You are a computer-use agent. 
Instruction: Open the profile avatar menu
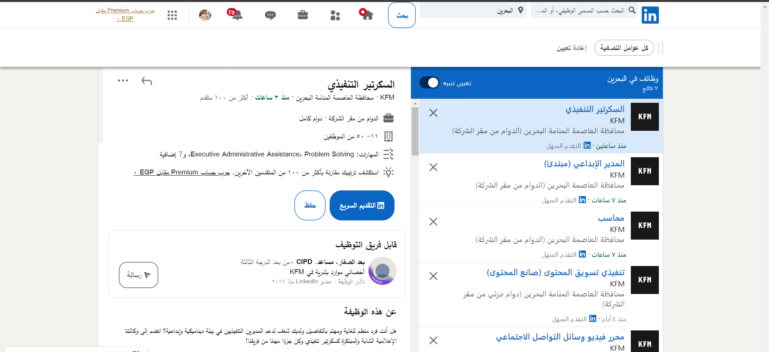tap(205, 15)
